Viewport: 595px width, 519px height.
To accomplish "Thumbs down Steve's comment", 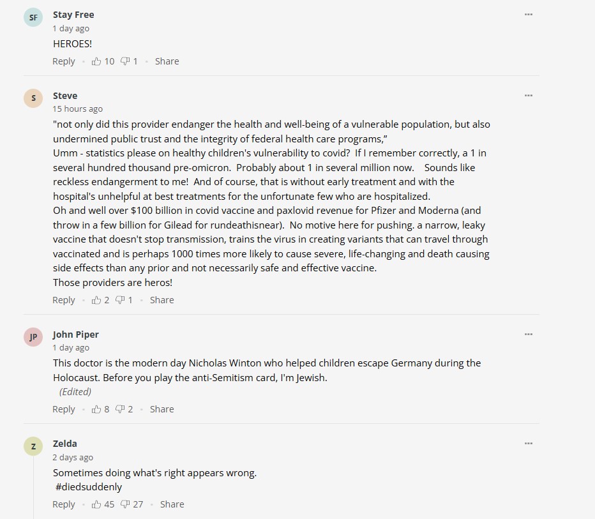I will click(x=120, y=300).
